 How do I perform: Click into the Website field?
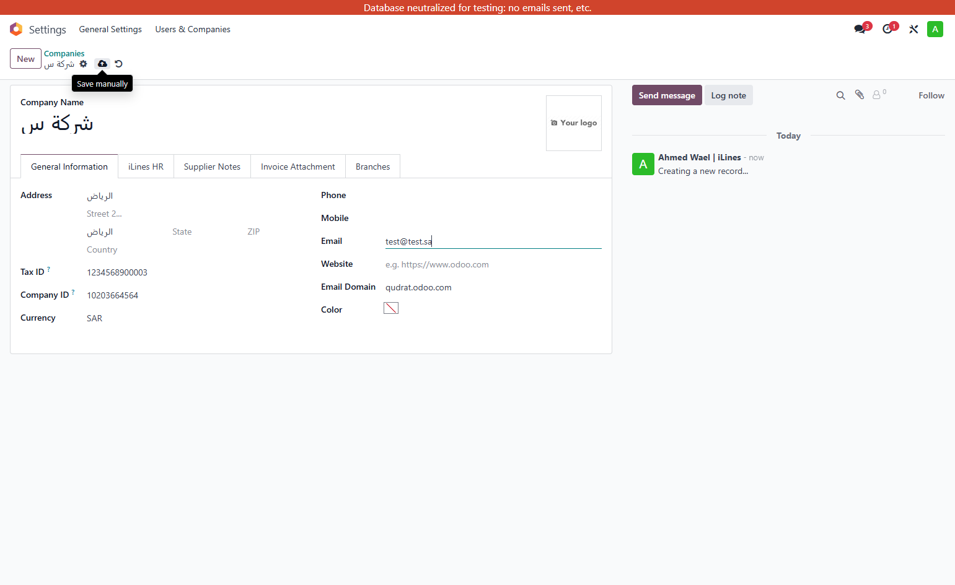(x=493, y=264)
